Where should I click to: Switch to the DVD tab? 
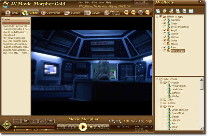tap(12, 13)
